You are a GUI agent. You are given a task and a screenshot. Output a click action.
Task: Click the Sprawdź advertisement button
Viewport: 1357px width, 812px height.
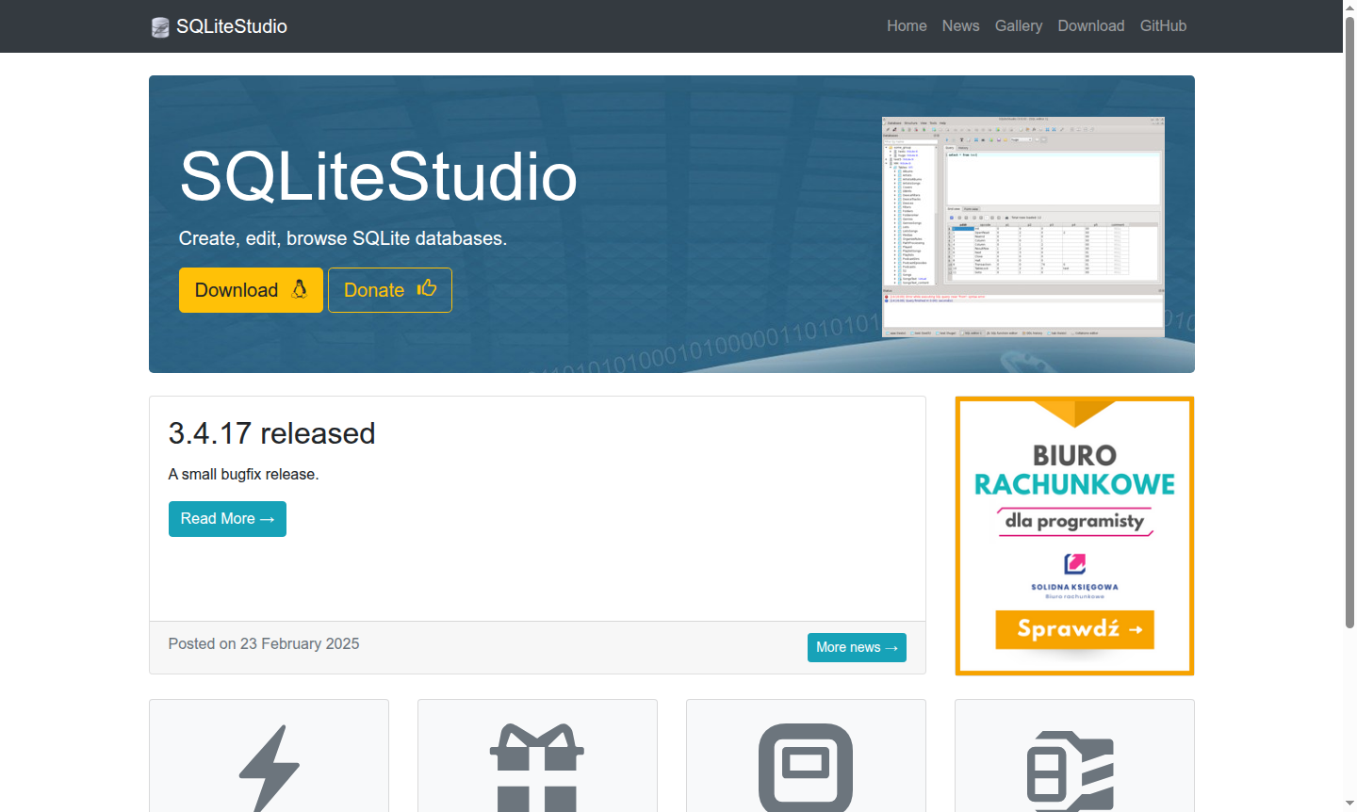click(x=1074, y=629)
